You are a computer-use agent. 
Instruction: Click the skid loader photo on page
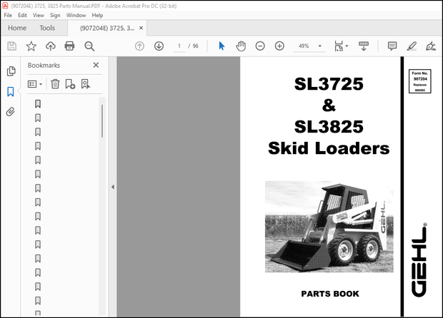[329, 227]
